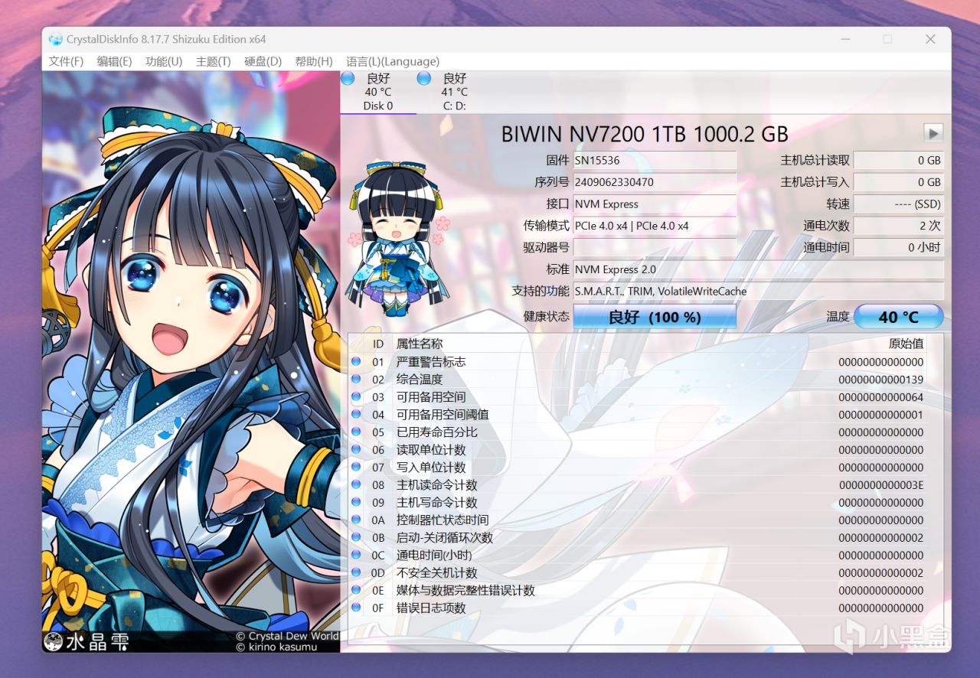Open the 语言(L)(Language) menu

393,61
